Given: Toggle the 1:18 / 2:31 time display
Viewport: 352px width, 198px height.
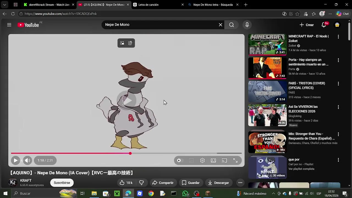Looking at the screenshot, I should (x=45, y=160).
